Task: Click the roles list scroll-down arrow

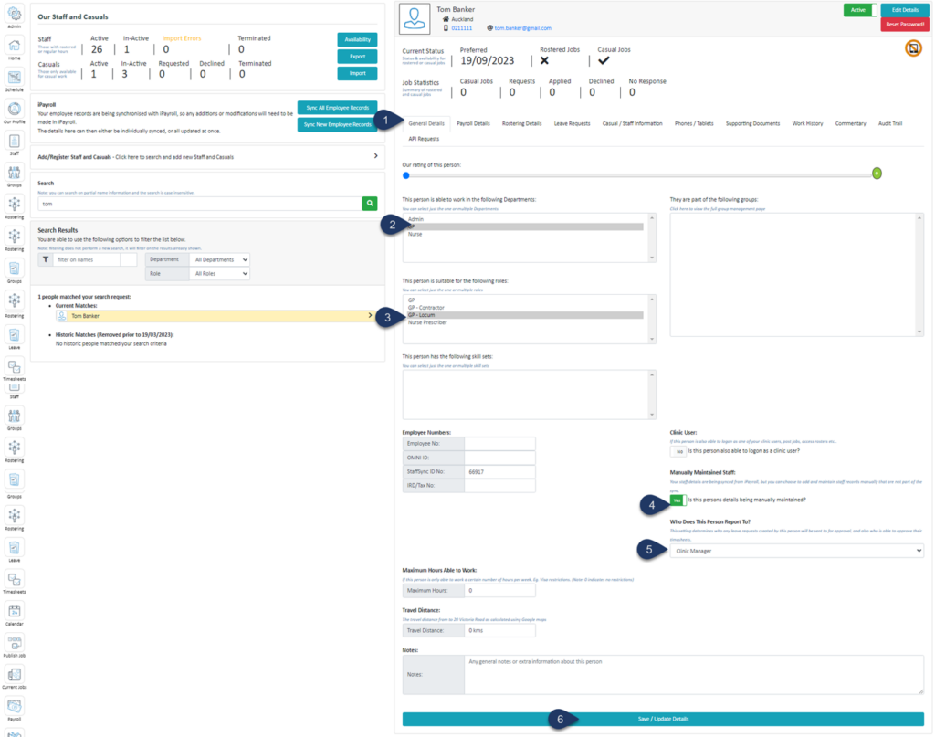Action: [x=652, y=339]
